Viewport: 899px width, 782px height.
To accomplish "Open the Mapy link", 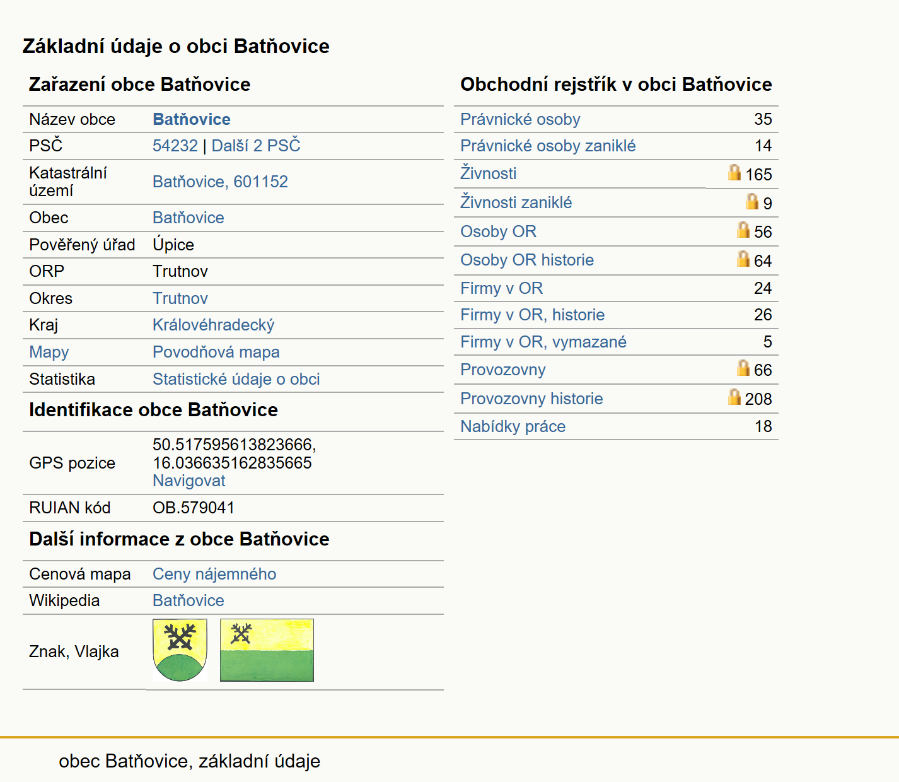I will [x=49, y=352].
